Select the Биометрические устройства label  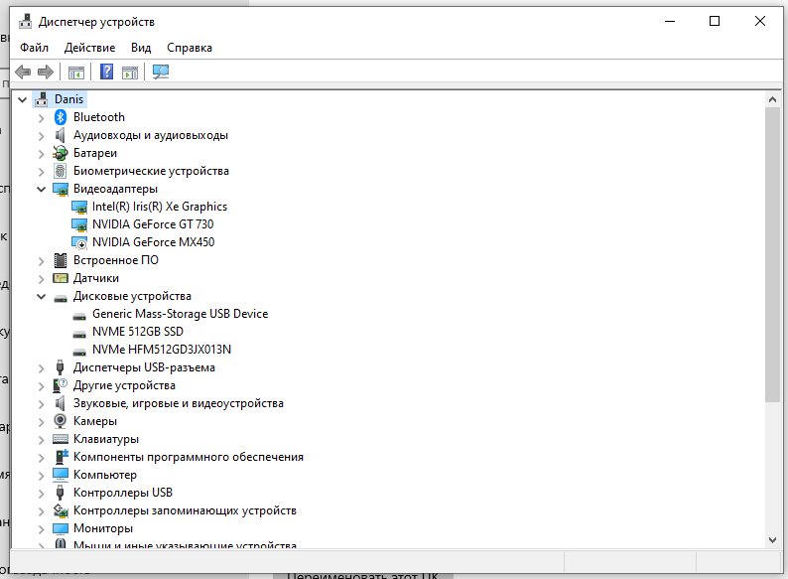click(151, 171)
